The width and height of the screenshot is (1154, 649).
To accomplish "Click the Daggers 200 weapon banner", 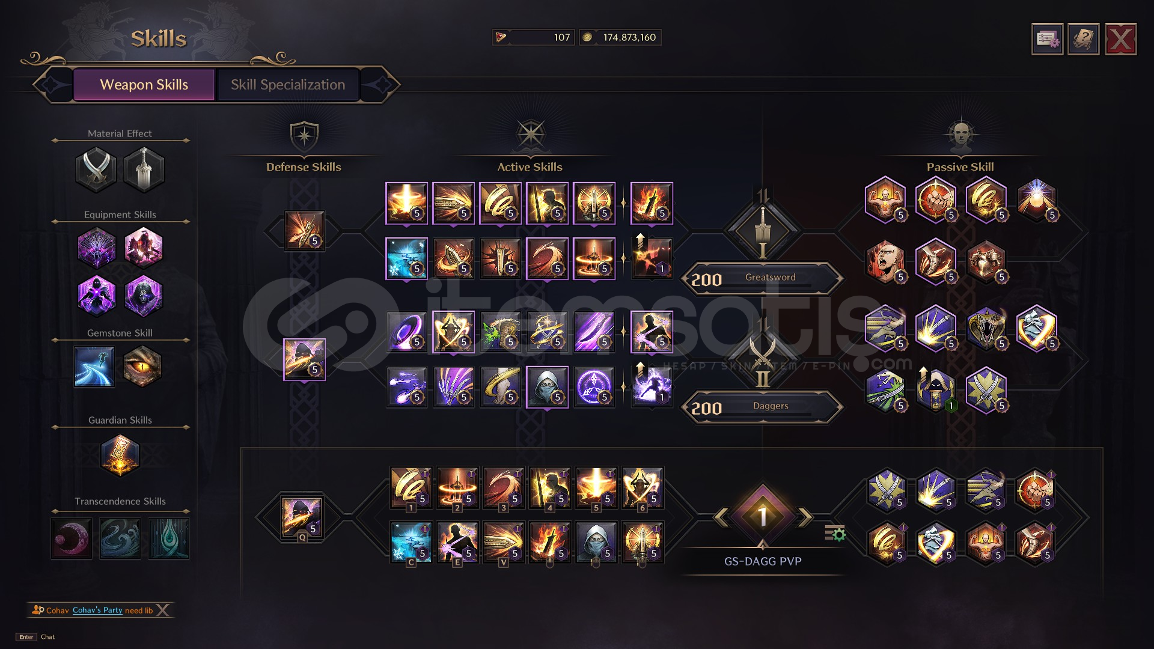I will pos(762,407).
